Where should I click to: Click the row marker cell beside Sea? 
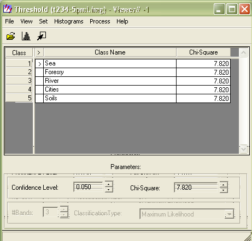coord(39,63)
